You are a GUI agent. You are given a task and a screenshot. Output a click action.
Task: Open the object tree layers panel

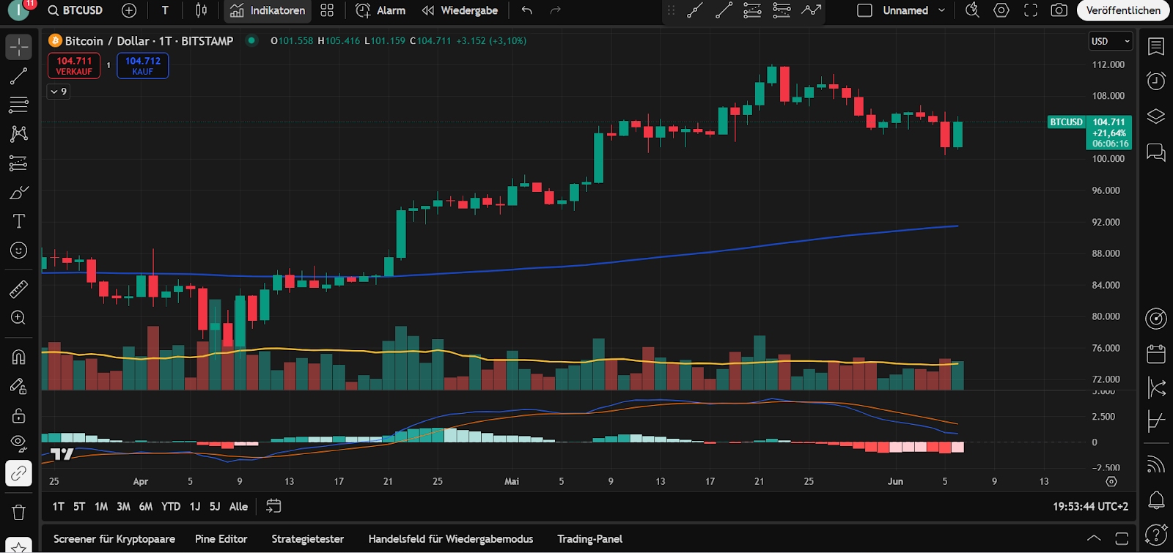tap(1156, 116)
